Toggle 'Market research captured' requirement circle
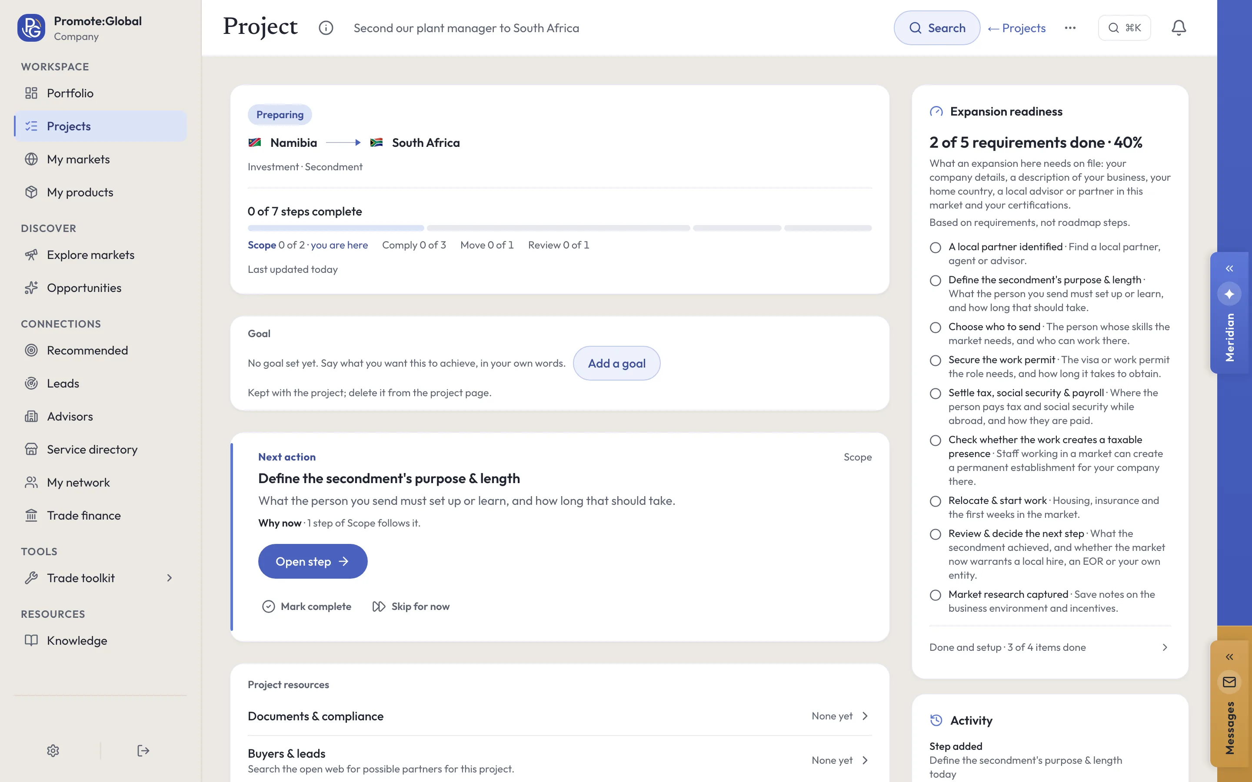 (935, 595)
